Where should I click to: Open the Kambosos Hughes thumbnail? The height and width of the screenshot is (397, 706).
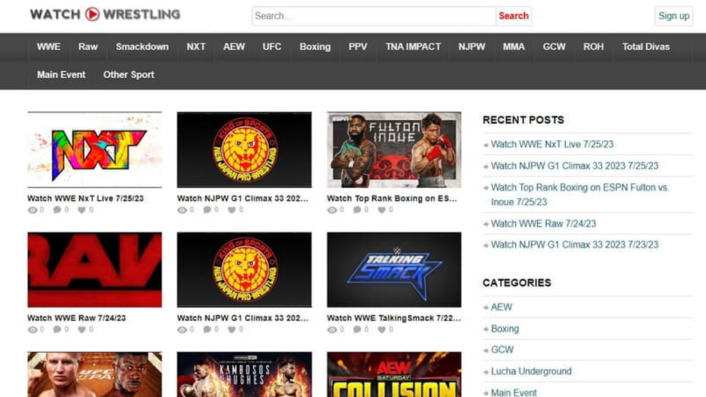point(244,374)
